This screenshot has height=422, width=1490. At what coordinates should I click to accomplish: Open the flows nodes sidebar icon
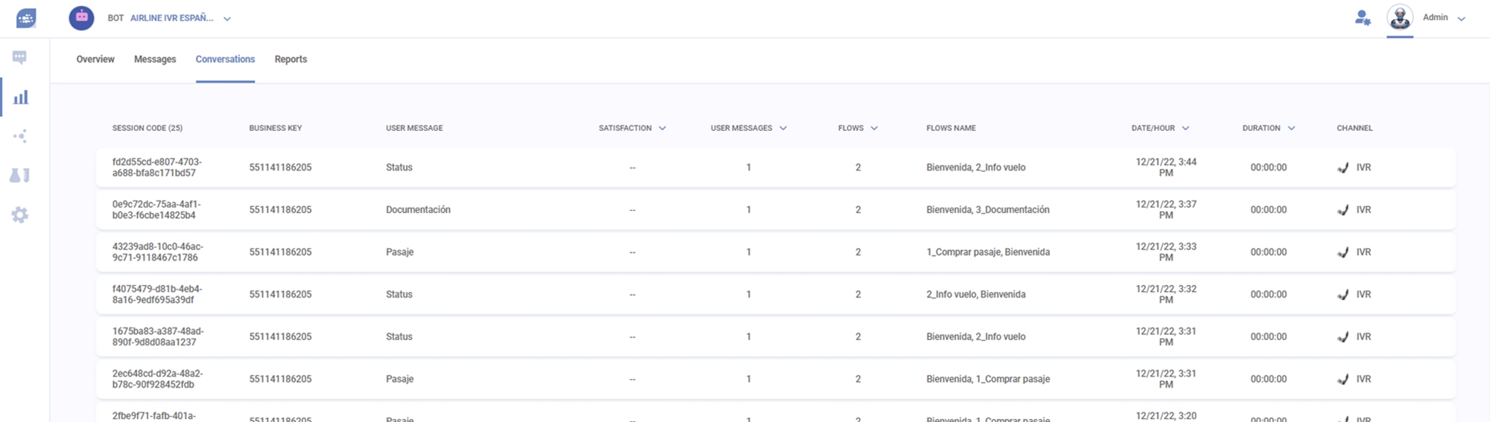[x=20, y=136]
